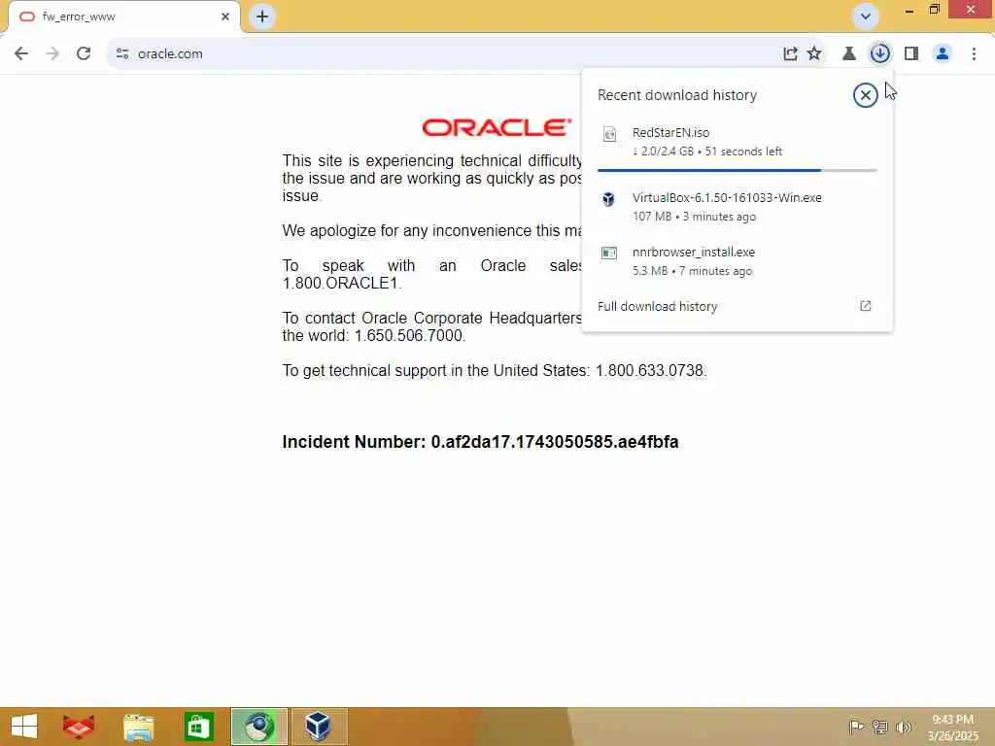Open Full download history
This screenshot has height=746, width=995.
coord(737,306)
